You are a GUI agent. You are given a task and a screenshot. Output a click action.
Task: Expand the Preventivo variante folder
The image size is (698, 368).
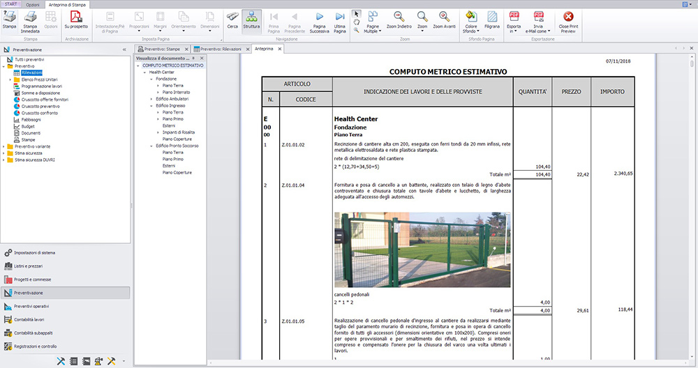[4, 146]
